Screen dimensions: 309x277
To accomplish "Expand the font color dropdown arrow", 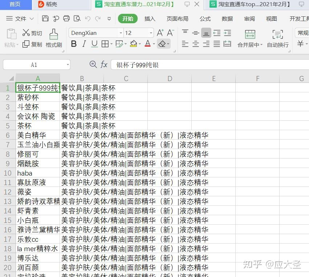I will (x=154, y=44).
